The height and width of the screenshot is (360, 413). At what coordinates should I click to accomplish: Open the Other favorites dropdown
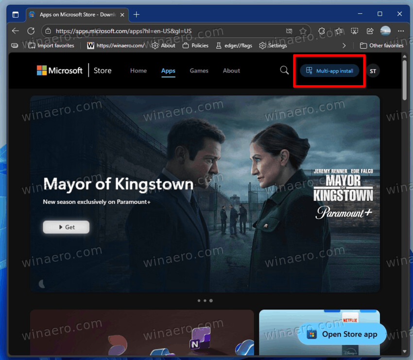click(x=382, y=45)
